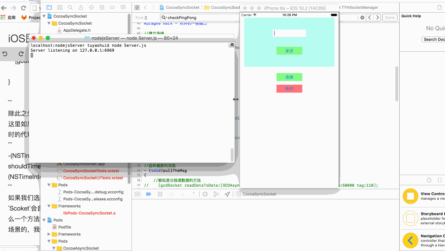This screenshot has width=445, height=251.
Task: Click the Step Out debug icon
Action: pyautogui.click(x=193, y=194)
